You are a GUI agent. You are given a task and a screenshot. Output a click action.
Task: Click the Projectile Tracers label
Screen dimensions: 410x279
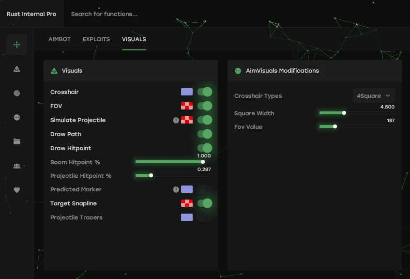click(76, 217)
